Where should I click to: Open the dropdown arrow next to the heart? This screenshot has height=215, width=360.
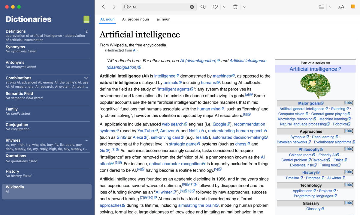tap(224, 7)
